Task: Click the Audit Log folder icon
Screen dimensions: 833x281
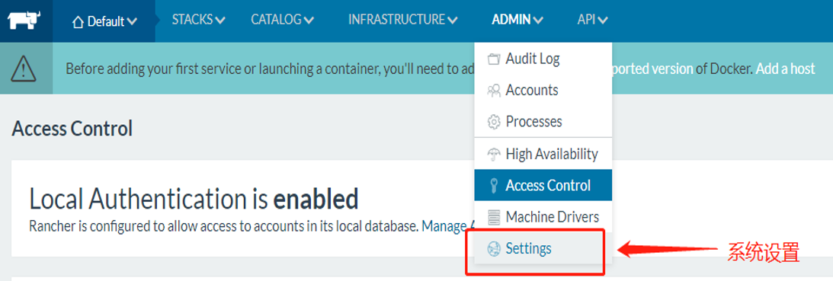Action: [x=494, y=59]
